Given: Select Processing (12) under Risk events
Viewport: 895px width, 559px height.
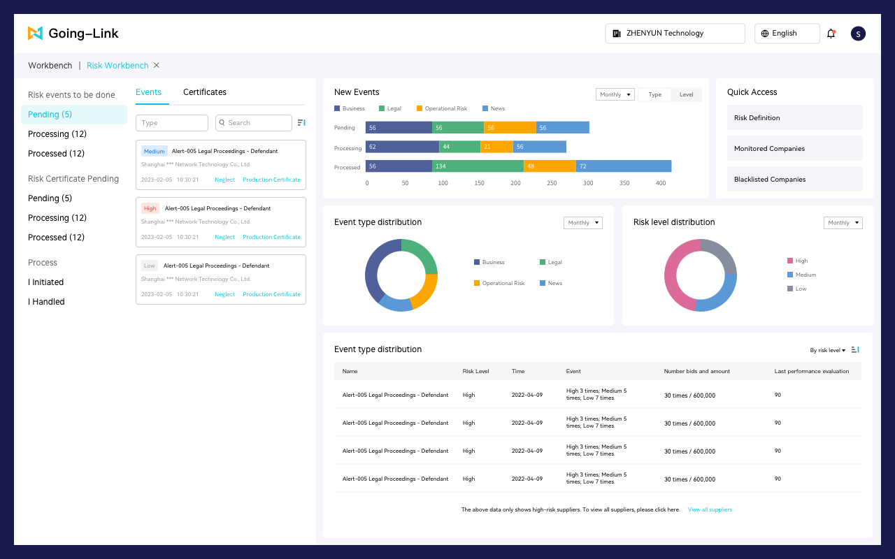Looking at the screenshot, I should pos(57,134).
